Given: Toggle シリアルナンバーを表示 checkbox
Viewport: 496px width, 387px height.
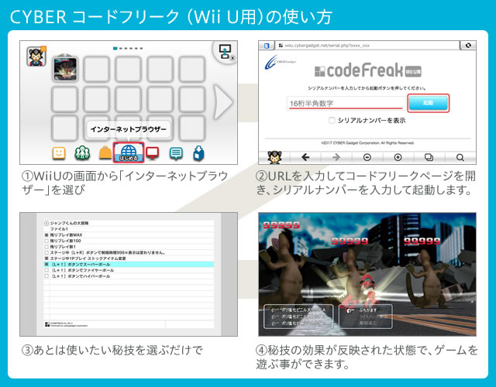Looking at the screenshot, I should (332, 121).
